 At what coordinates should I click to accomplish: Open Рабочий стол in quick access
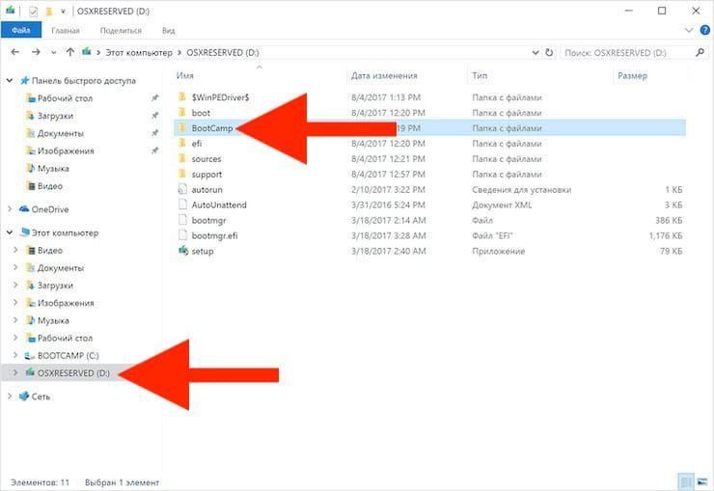pyautogui.click(x=65, y=98)
